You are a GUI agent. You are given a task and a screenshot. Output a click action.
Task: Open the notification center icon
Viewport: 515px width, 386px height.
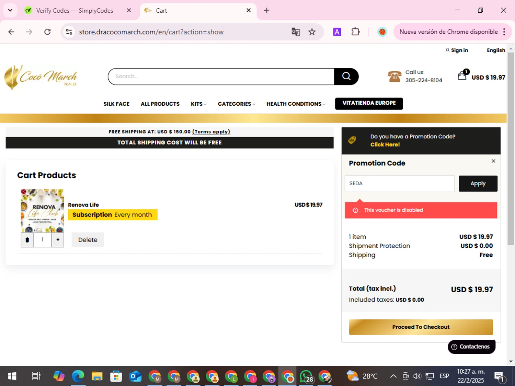500,376
